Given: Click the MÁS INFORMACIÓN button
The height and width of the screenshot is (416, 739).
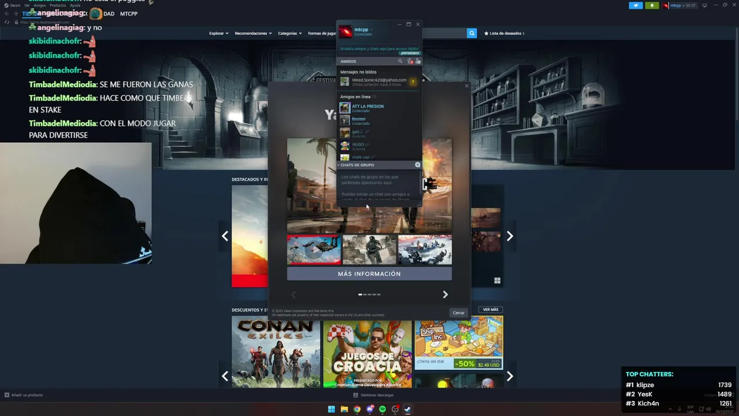Looking at the screenshot, I should [369, 274].
